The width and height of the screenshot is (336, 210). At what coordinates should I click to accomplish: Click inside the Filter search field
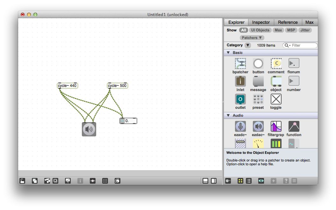[301, 45]
